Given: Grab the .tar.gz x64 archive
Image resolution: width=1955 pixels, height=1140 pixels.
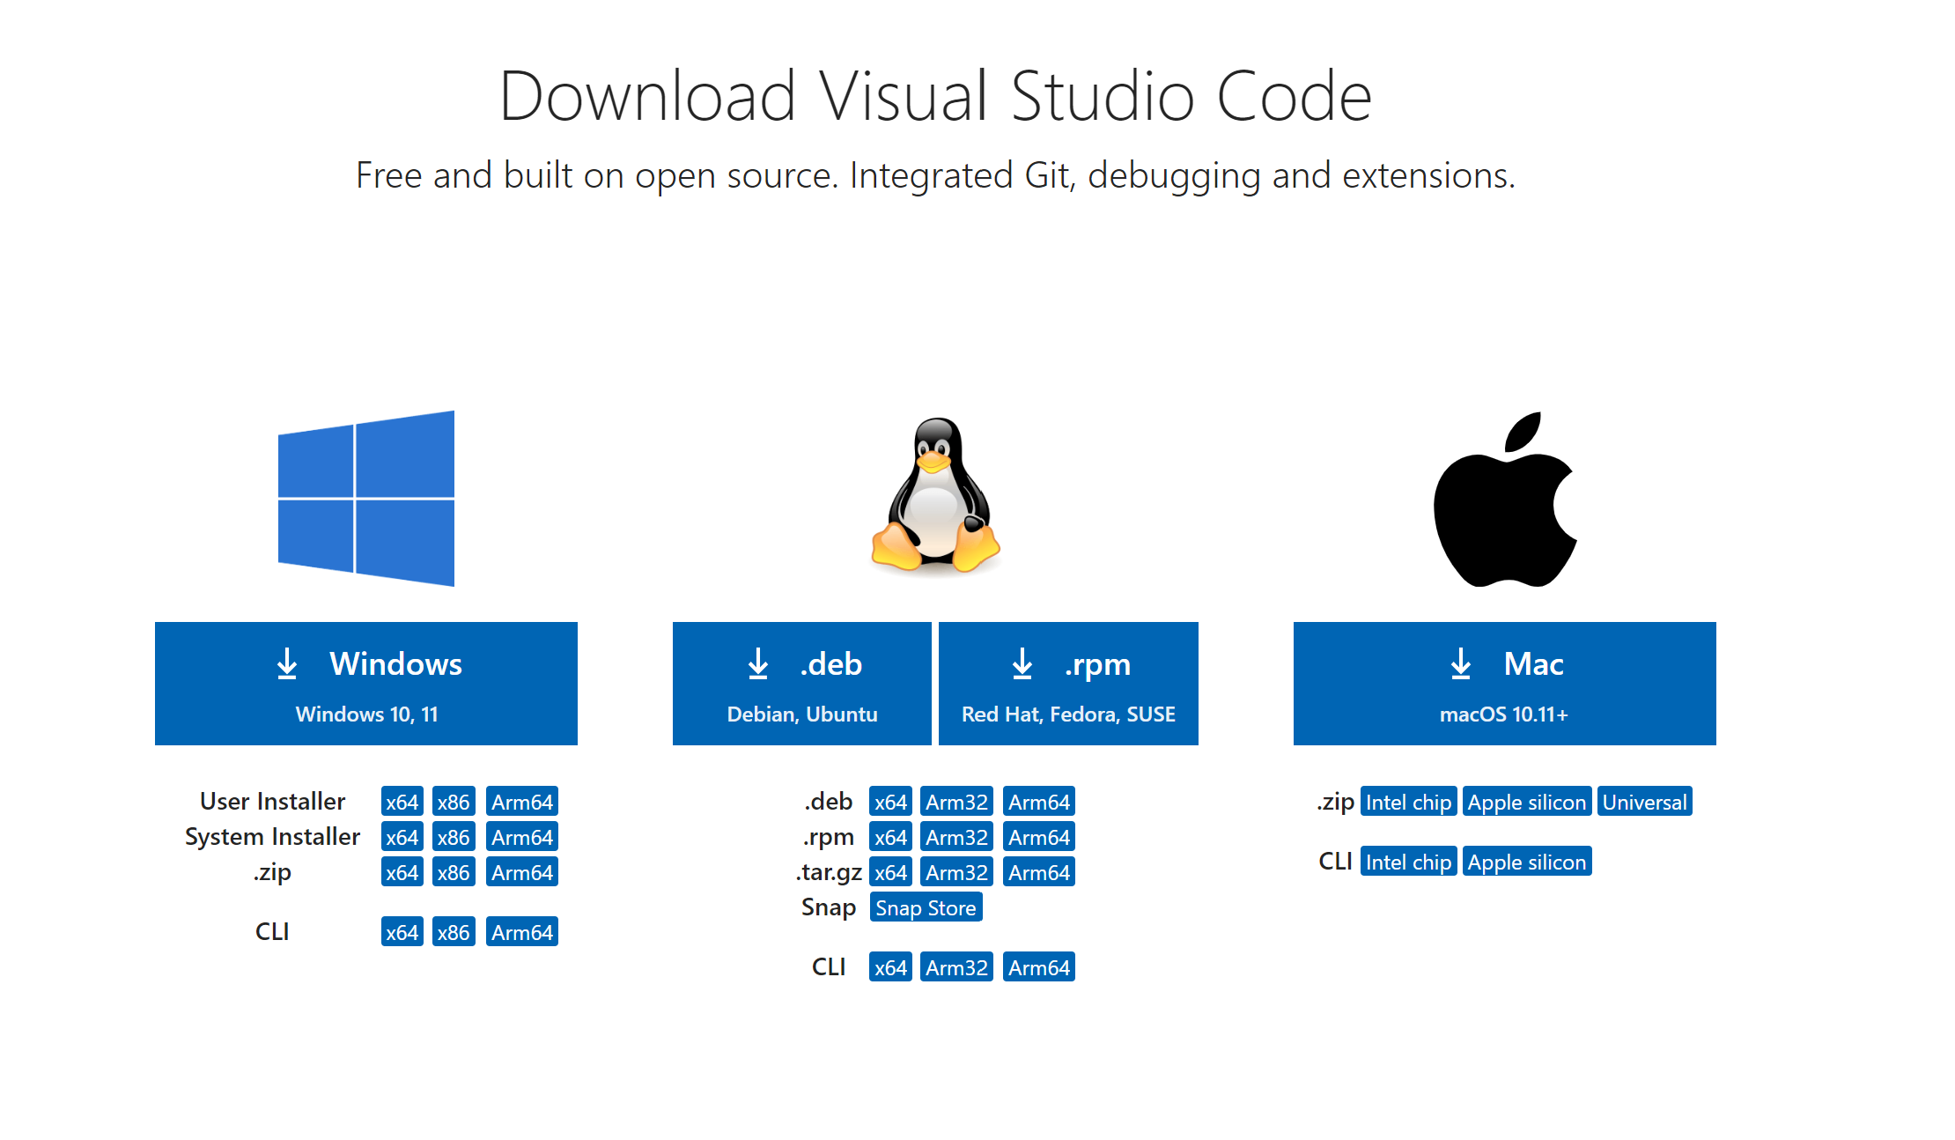Looking at the screenshot, I should (890, 872).
